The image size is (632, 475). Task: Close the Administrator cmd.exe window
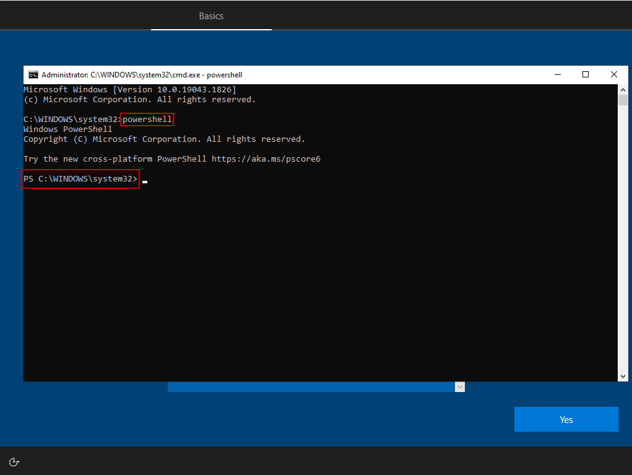(613, 75)
